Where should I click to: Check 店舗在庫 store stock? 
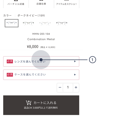coord(41,3)
